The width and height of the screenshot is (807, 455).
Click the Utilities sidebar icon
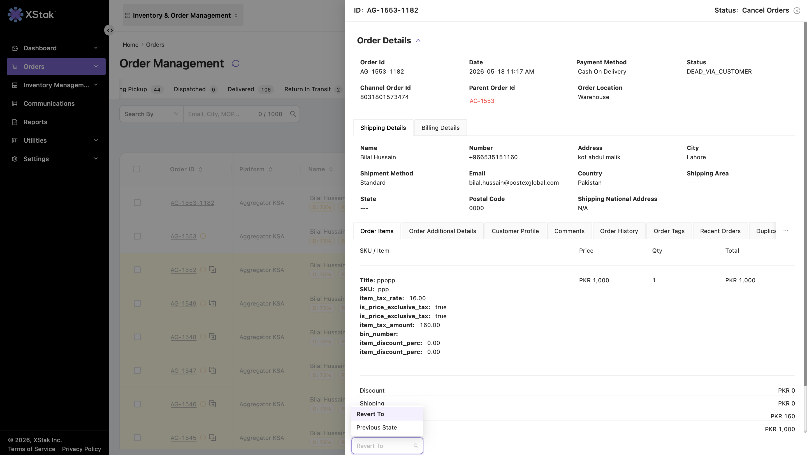[15, 140]
